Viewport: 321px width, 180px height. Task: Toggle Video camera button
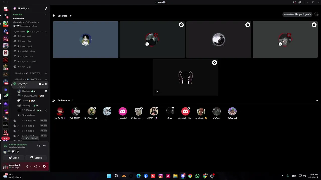pos(14,158)
